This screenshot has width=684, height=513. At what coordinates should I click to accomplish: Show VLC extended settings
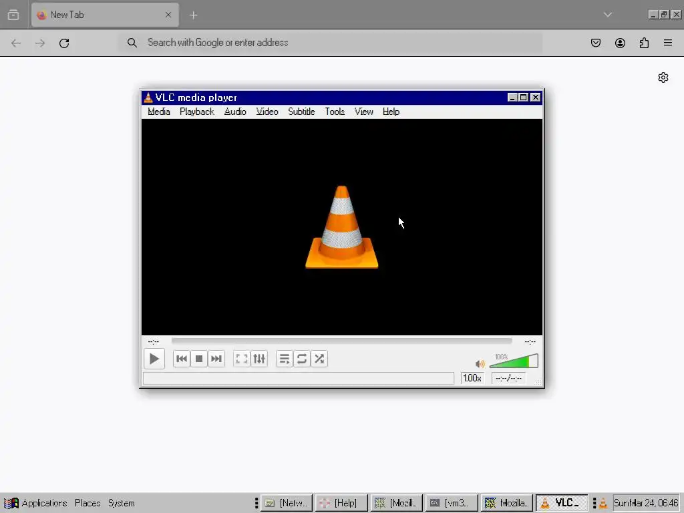click(x=259, y=359)
